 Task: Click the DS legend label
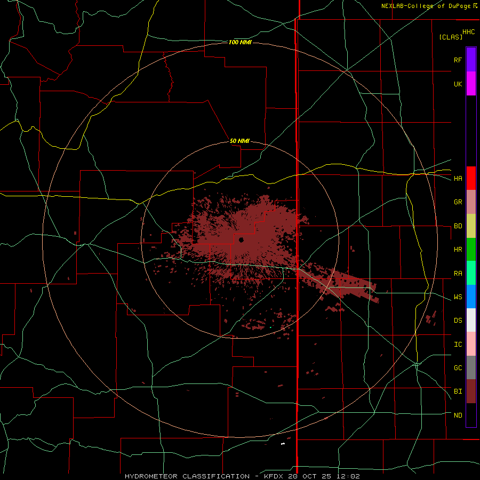tap(458, 321)
